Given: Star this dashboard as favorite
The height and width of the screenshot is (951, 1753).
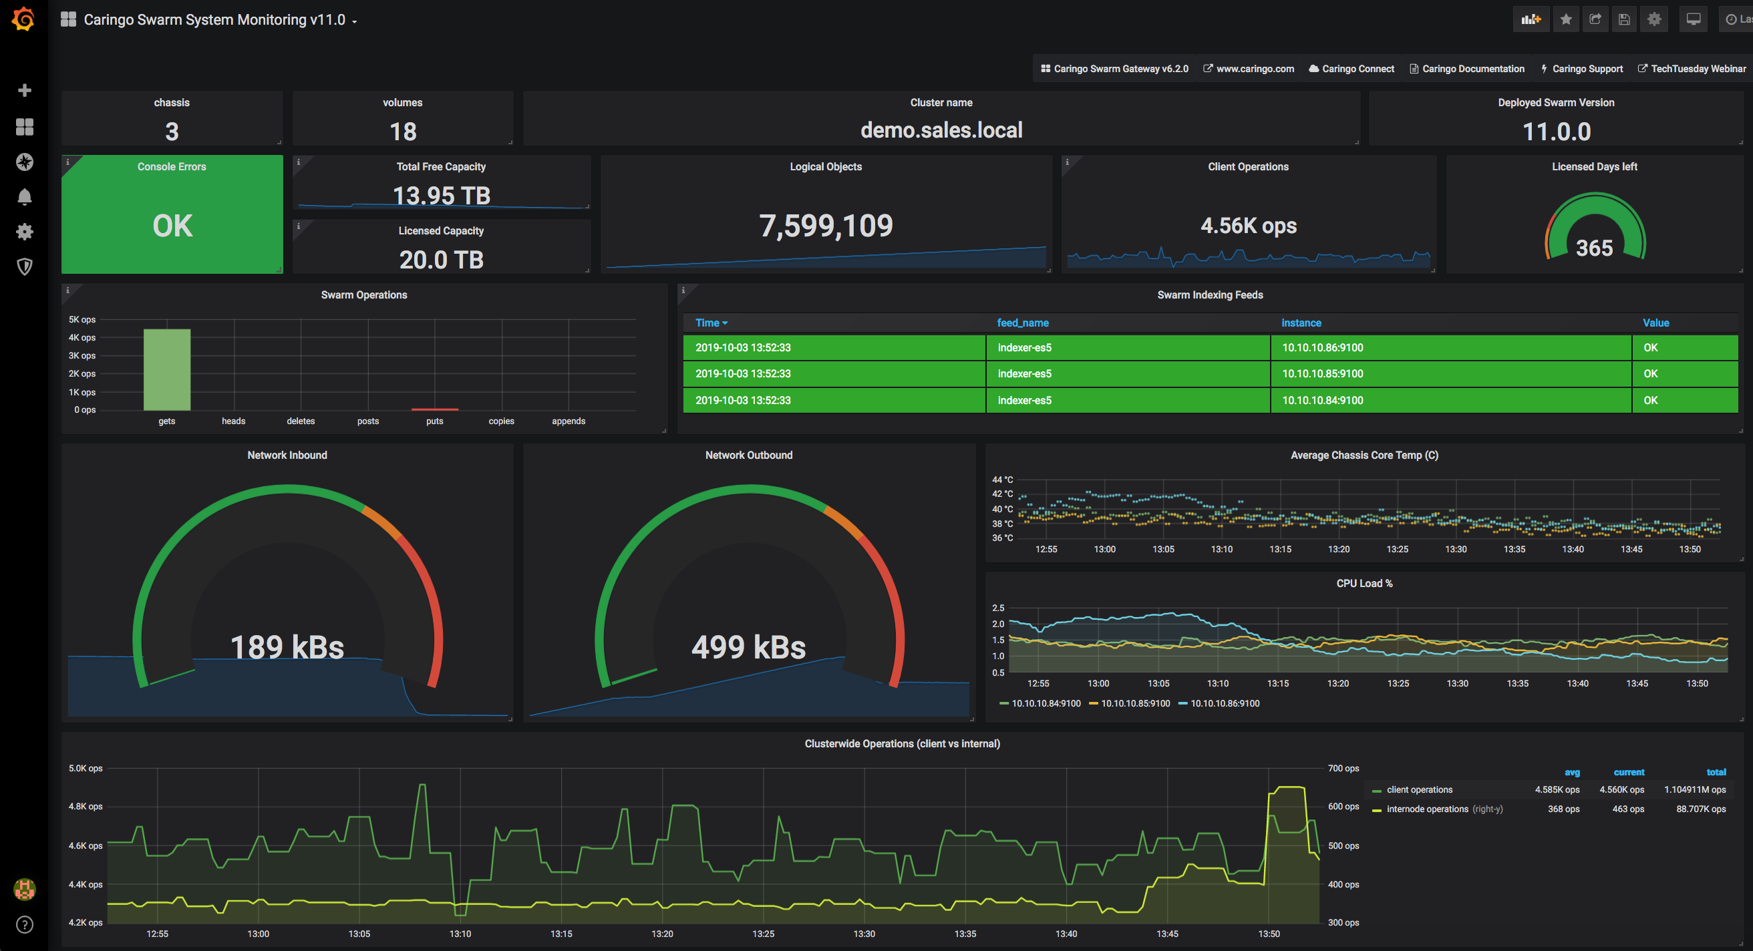Looking at the screenshot, I should tap(1566, 19).
